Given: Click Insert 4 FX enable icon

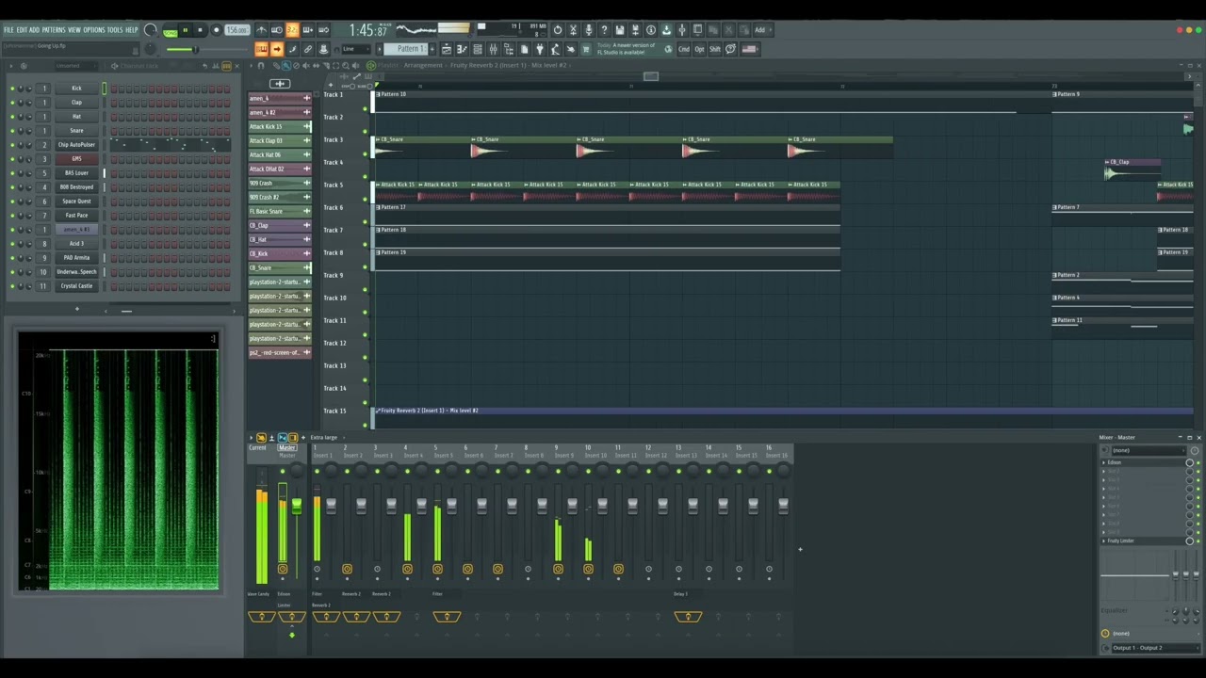Looking at the screenshot, I should pyautogui.click(x=407, y=569).
